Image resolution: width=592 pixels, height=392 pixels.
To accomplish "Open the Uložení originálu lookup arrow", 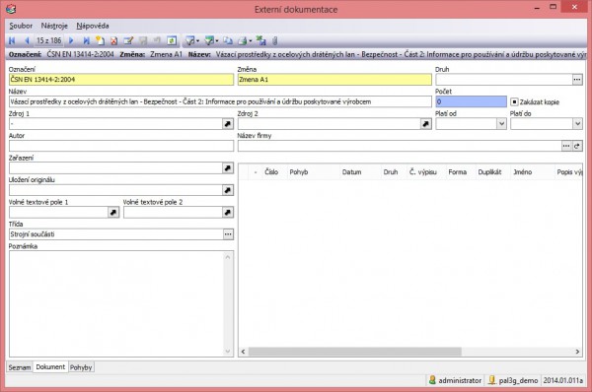I will click(228, 190).
